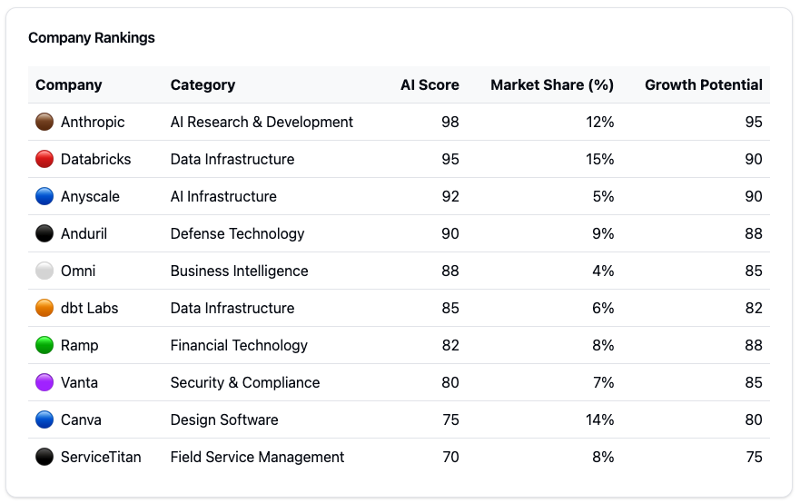The width and height of the screenshot is (800, 503).
Task: Click the Company Rankings title
Action: click(92, 38)
